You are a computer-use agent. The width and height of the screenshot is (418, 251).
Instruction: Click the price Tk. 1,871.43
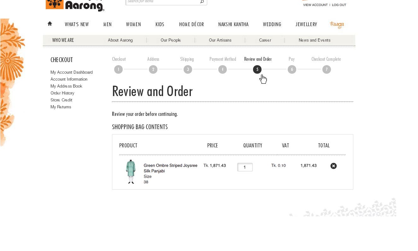click(x=215, y=166)
